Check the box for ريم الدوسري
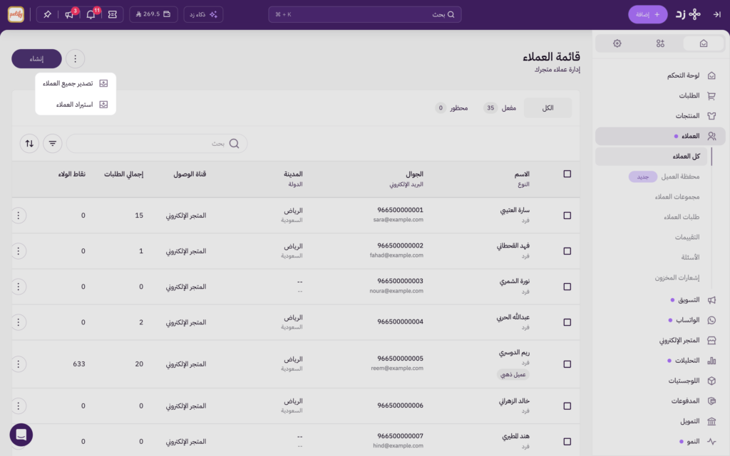Viewport: 730px width, 456px height. (567, 364)
